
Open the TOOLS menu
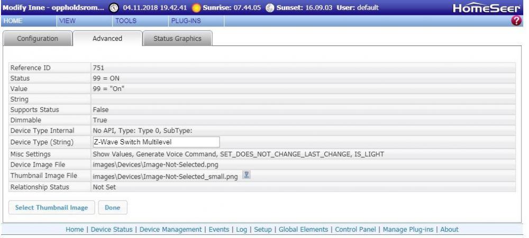coord(125,21)
